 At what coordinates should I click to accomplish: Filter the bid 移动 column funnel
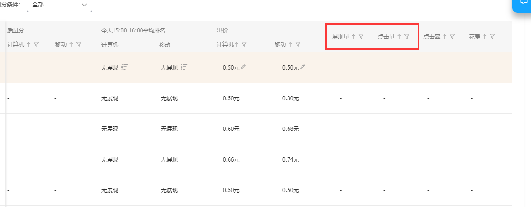298,44
